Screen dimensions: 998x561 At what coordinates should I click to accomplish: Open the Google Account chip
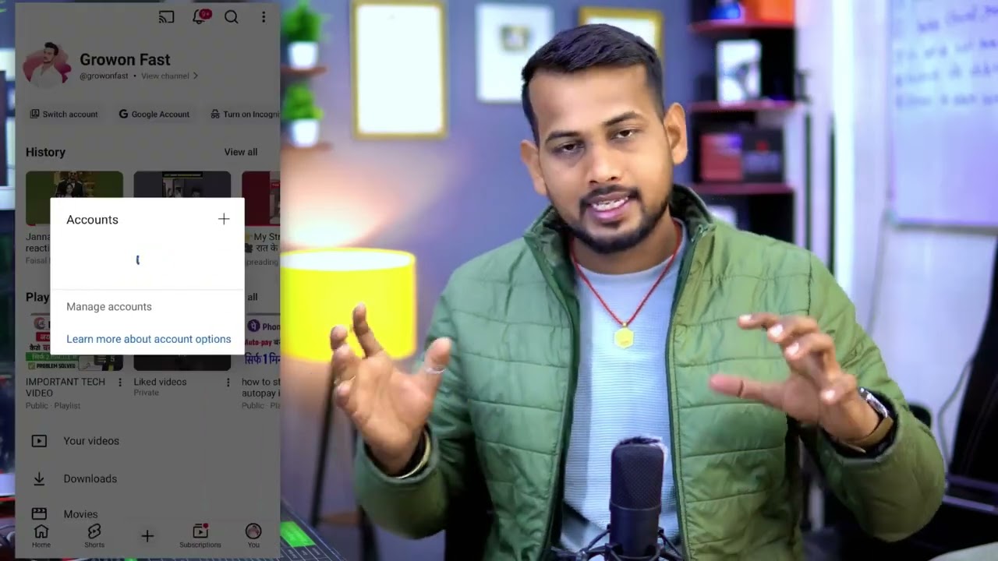coord(154,114)
